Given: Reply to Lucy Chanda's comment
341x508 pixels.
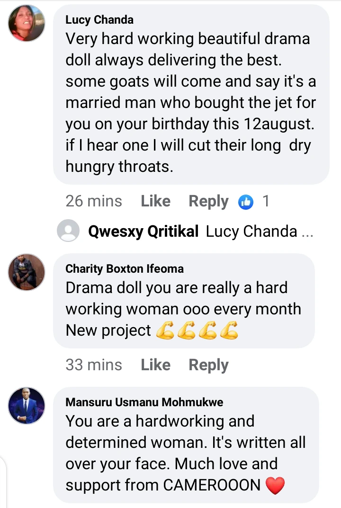Looking at the screenshot, I should pyautogui.click(x=208, y=201).
